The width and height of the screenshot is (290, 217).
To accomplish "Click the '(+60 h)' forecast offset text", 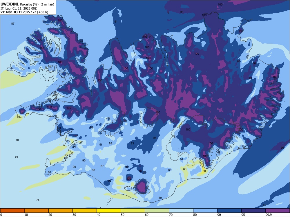I will [x=43, y=12].
